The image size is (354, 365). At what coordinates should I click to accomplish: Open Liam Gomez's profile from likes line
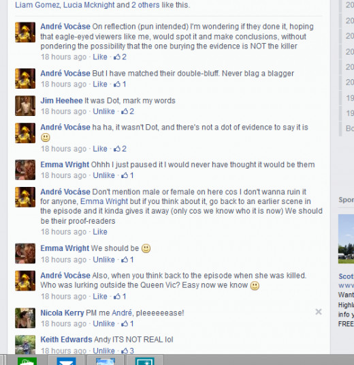[x=37, y=5]
